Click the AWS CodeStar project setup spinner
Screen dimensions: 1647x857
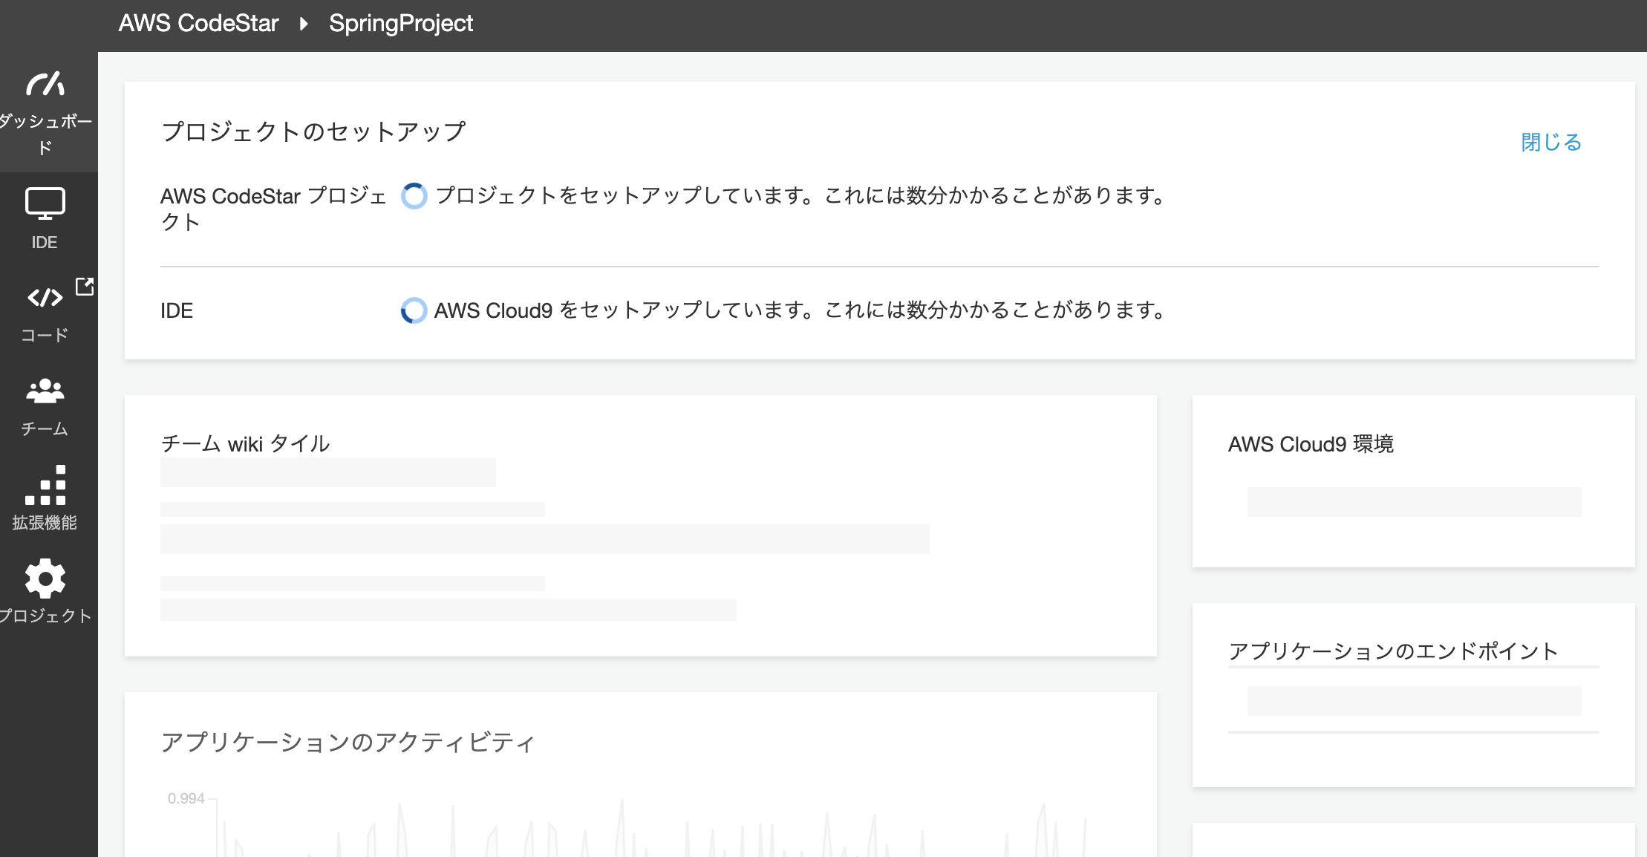tap(414, 196)
